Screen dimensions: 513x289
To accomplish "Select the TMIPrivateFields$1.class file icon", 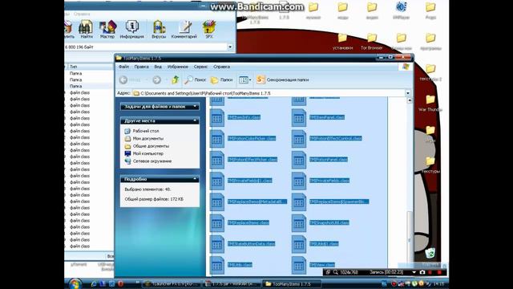I will [x=217, y=181].
